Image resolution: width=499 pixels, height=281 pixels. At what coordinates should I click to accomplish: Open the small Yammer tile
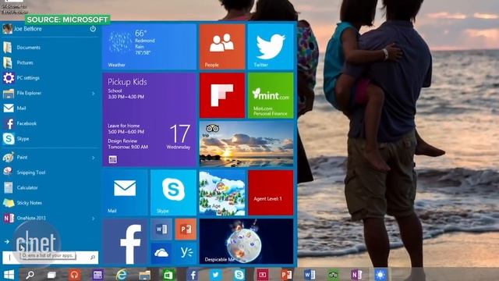click(186, 253)
